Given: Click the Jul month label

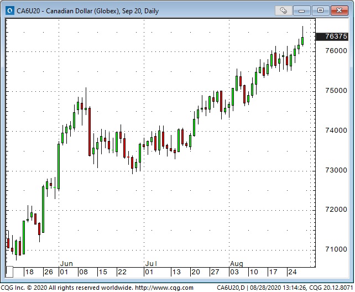Looking at the screenshot, I should (151, 264).
